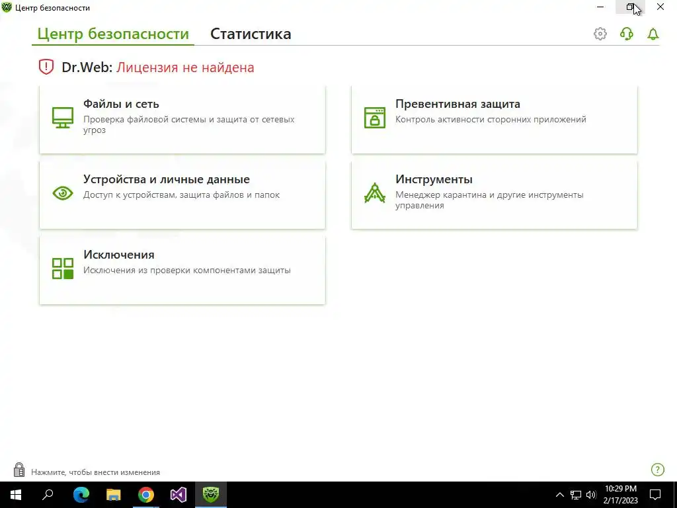Screen dimensions: 677x508
Task: Click description Доступ к устройствам, защита файлов и папок
Action: [x=181, y=195]
